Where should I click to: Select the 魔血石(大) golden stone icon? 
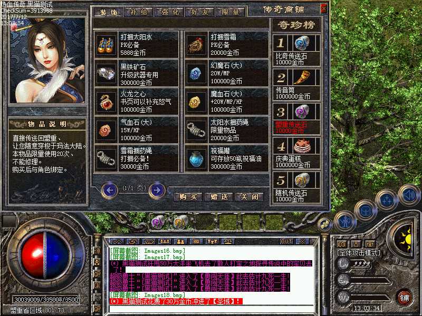pos(196,102)
